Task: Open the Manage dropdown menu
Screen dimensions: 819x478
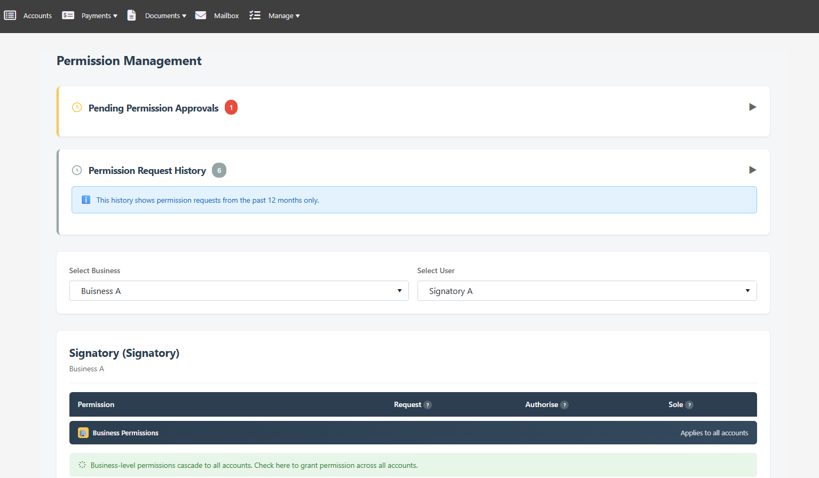Action: pos(284,15)
